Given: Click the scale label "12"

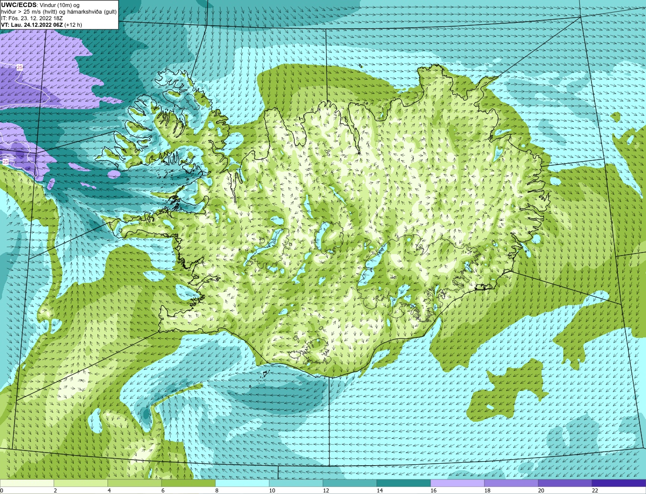Looking at the screenshot, I should pyautogui.click(x=326, y=490).
